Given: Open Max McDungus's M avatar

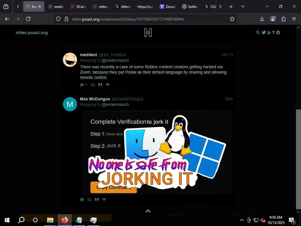Looking at the screenshot, I should click(x=70, y=104).
